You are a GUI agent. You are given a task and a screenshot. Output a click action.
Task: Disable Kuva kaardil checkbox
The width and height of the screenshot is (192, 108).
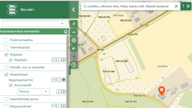[11, 85]
